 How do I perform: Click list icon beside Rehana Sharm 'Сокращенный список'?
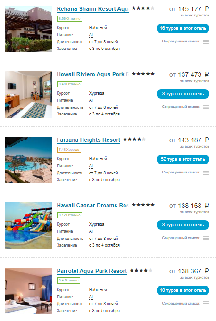pyautogui.click(x=206, y=41)
